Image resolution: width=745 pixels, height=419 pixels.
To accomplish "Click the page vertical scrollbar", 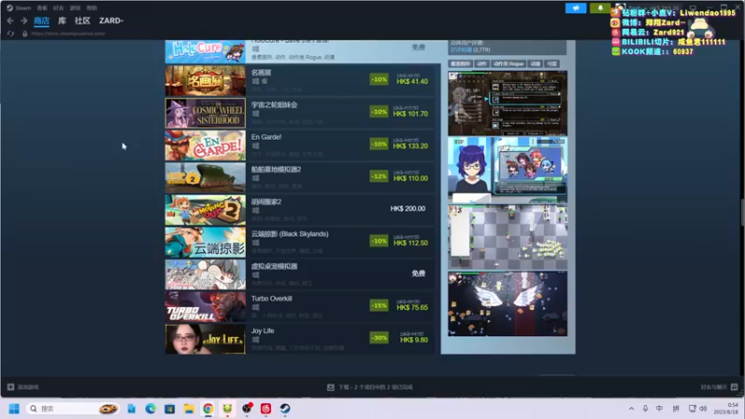I will (x=742, y=213).
